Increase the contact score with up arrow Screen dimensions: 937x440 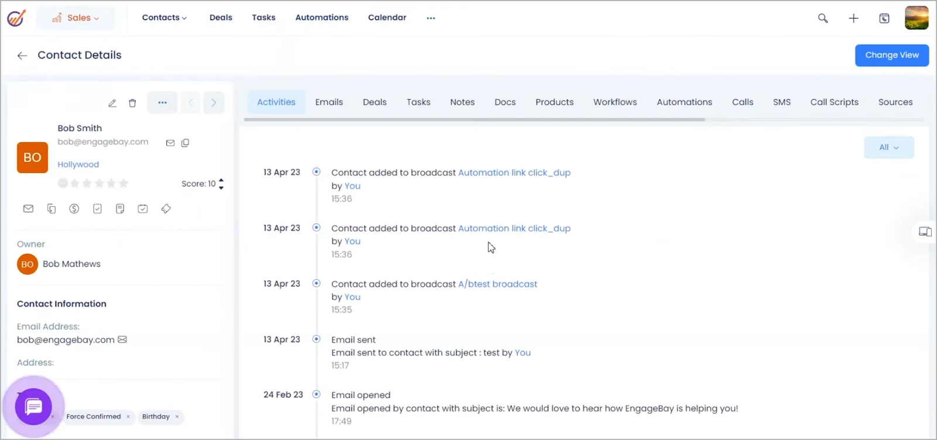pyautogui.click(x=221, y=180)
